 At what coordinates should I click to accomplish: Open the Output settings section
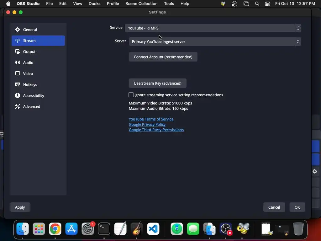38,52
